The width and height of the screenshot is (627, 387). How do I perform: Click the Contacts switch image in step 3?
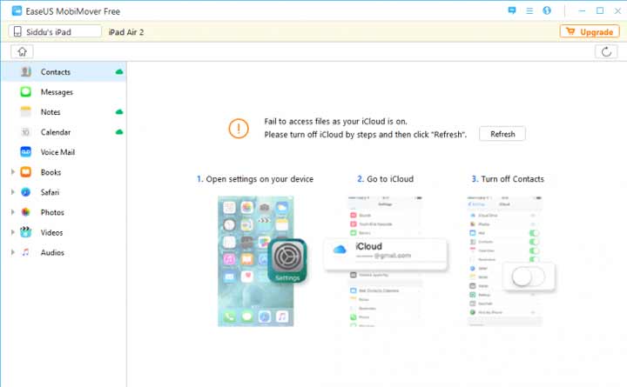pyautogui.click(x=529, y=277)
